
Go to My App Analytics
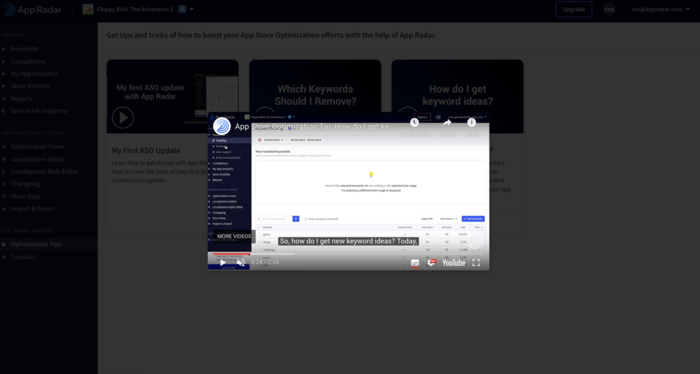(34, 74)
